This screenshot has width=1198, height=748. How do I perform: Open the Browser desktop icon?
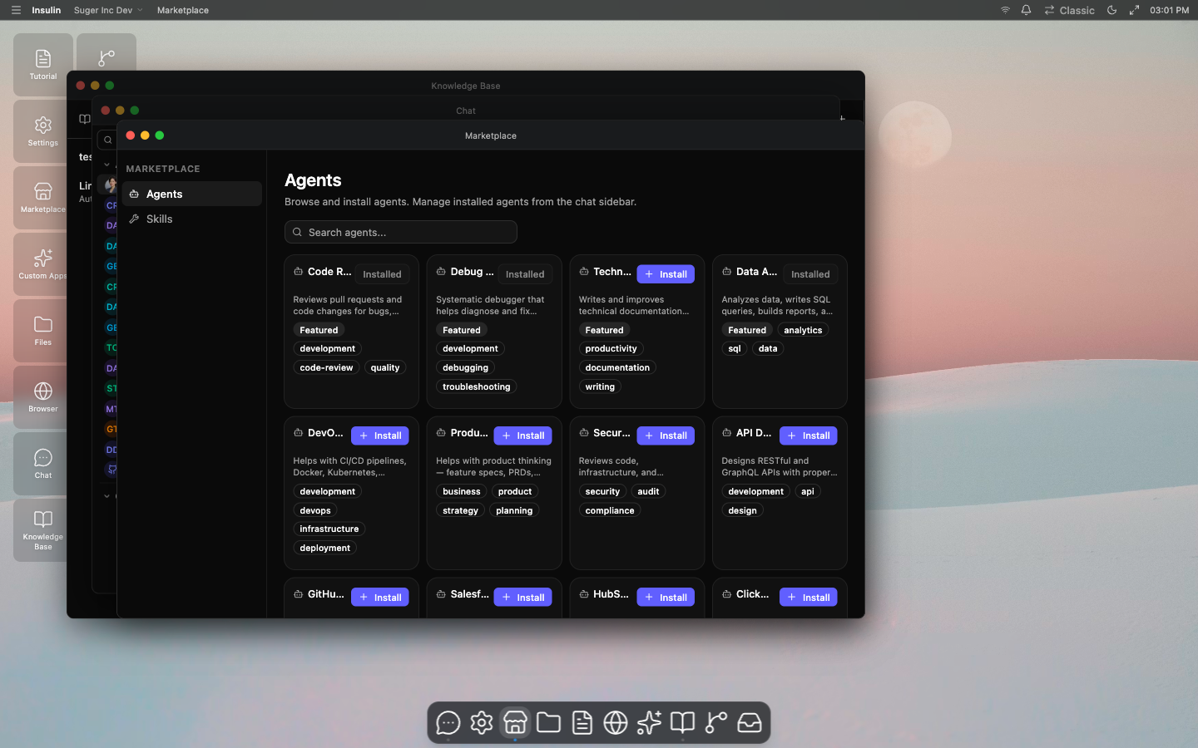pos(43,397)
